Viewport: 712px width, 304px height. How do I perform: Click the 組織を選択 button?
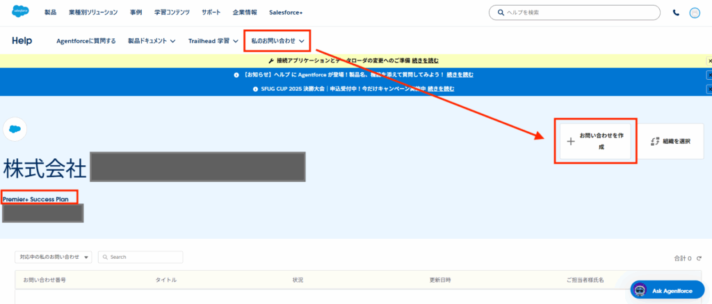click(670, 142)
